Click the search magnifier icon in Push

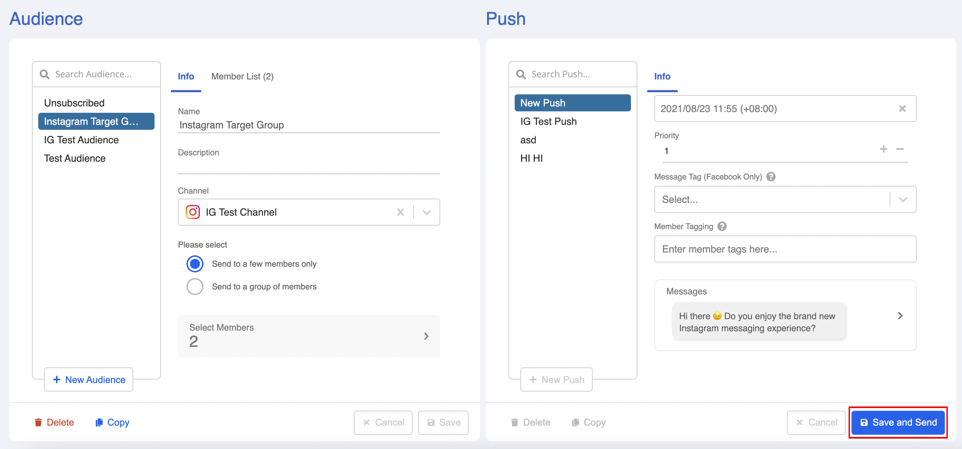pyautogui.click(x=521, y=74)
